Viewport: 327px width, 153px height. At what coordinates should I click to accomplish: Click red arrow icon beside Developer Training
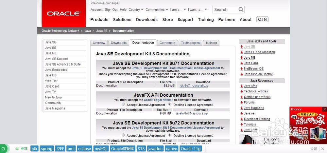(x=242, y=119)
